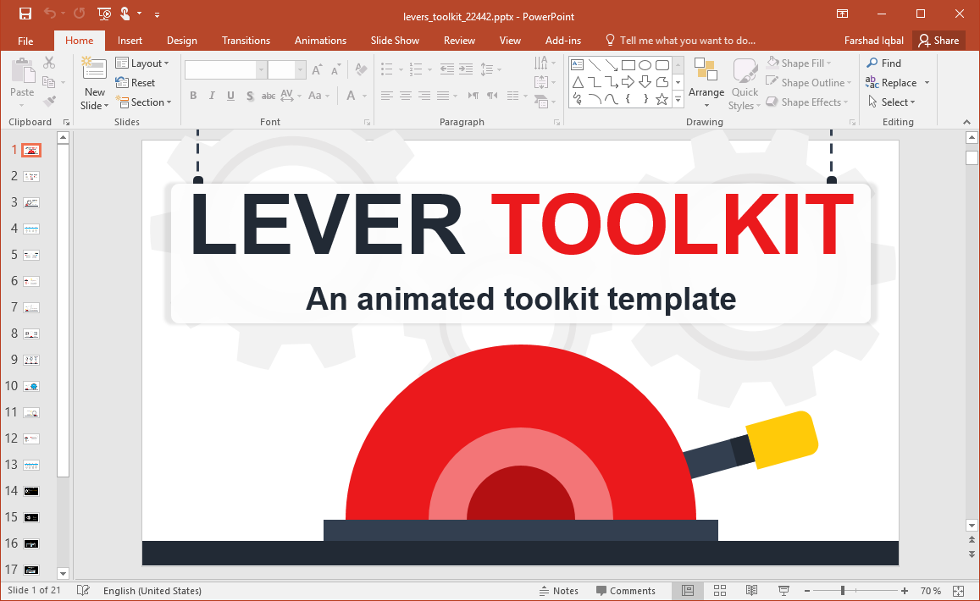
Task: Insert a Text Box from the Drawing gallery
Action: click(x=577, y=63)
